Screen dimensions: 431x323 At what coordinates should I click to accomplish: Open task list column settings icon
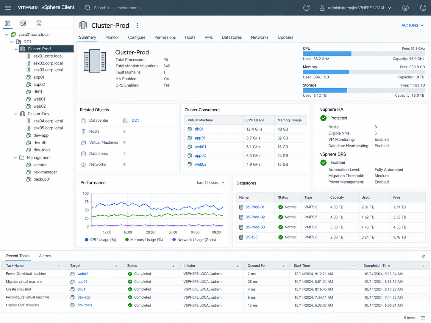(423, 318)
